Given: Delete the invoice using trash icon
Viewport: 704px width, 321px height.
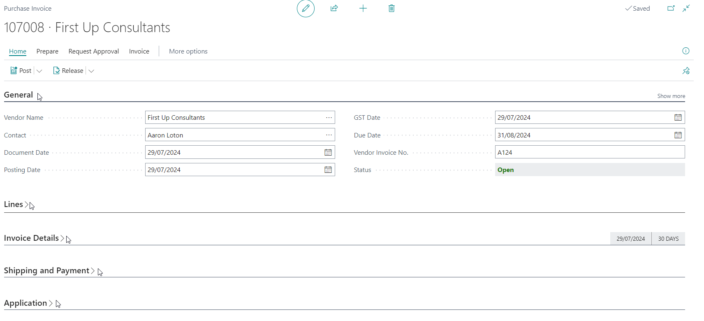Looking at the screenshot, I should pos(391,9).
